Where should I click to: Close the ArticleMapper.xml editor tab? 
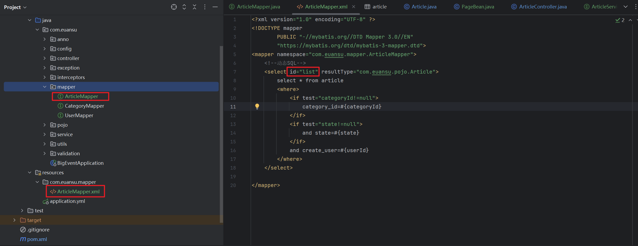coord(354,7)
